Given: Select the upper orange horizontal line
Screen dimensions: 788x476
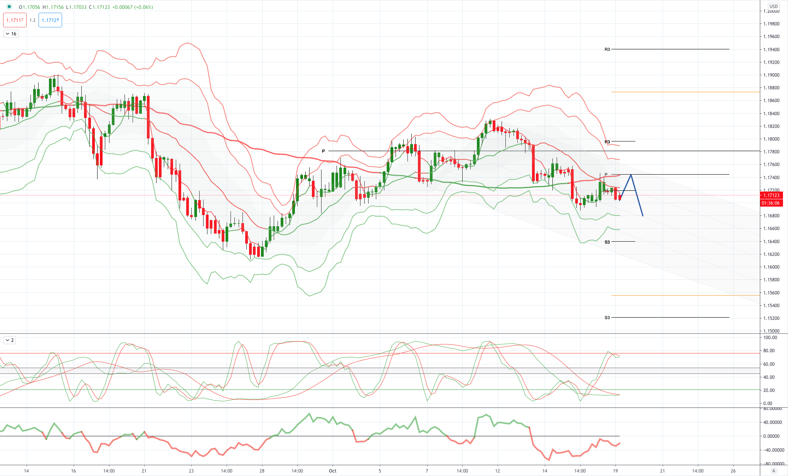Looking at the screenshot, I should point(685,92).
